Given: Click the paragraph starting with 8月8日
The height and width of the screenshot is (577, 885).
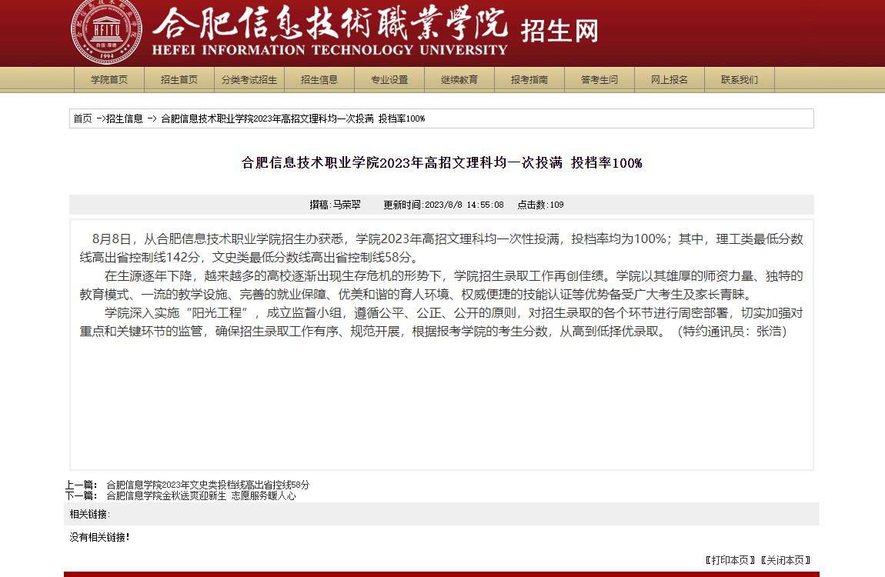Looking at the screenshot, I should 442,248.
